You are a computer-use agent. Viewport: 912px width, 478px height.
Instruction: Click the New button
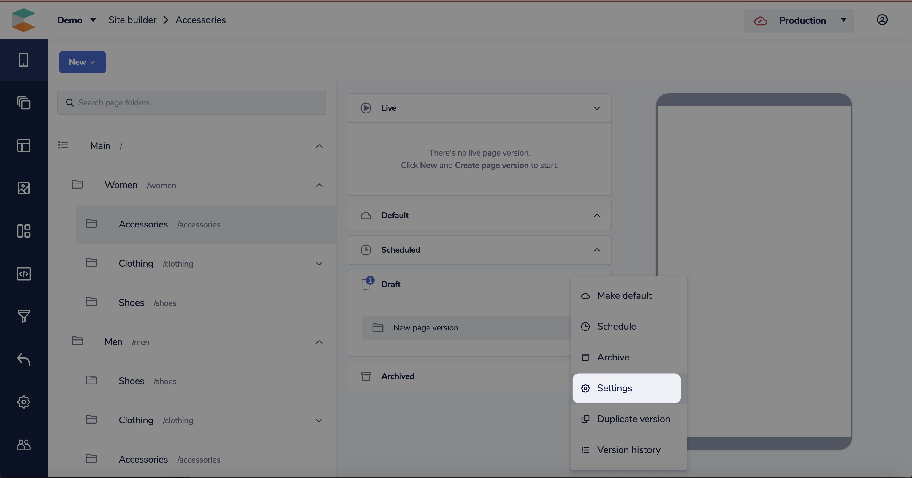click(x=82, y=62)
